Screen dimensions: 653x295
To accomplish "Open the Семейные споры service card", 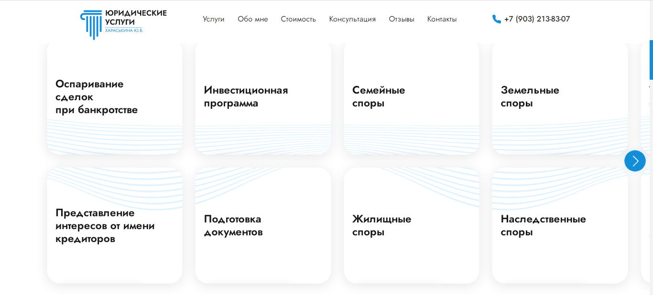I will tap(411, 96).
